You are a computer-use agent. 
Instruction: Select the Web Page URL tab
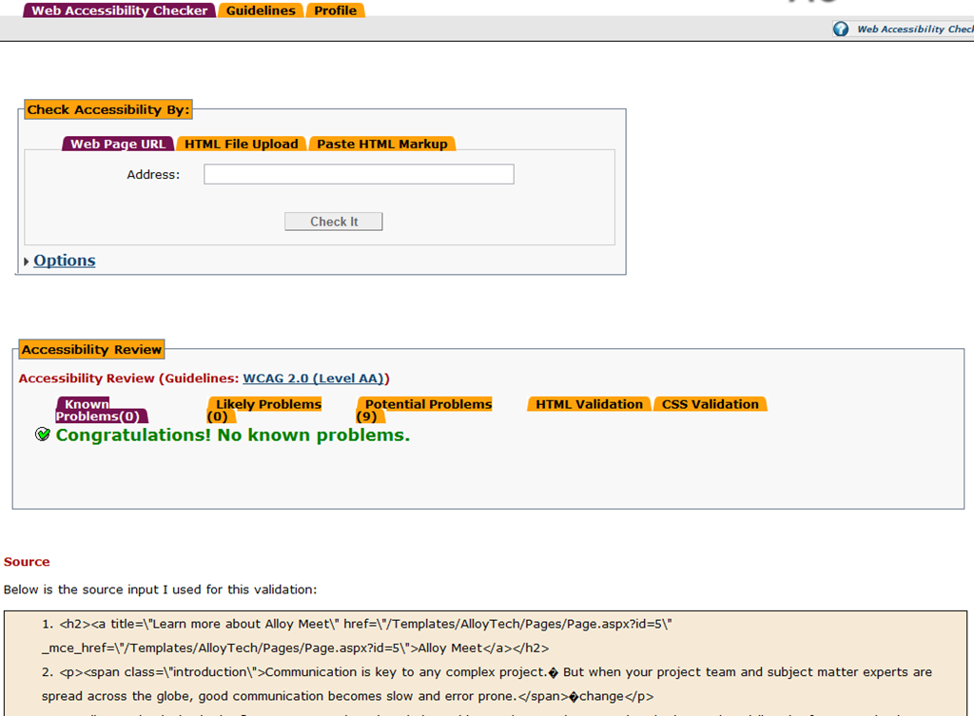118,145
